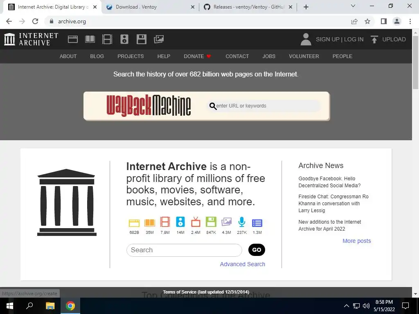Open File Explorer from the taskbar
The width and height of the screenshot is (419, 314).
coord(50,306)
